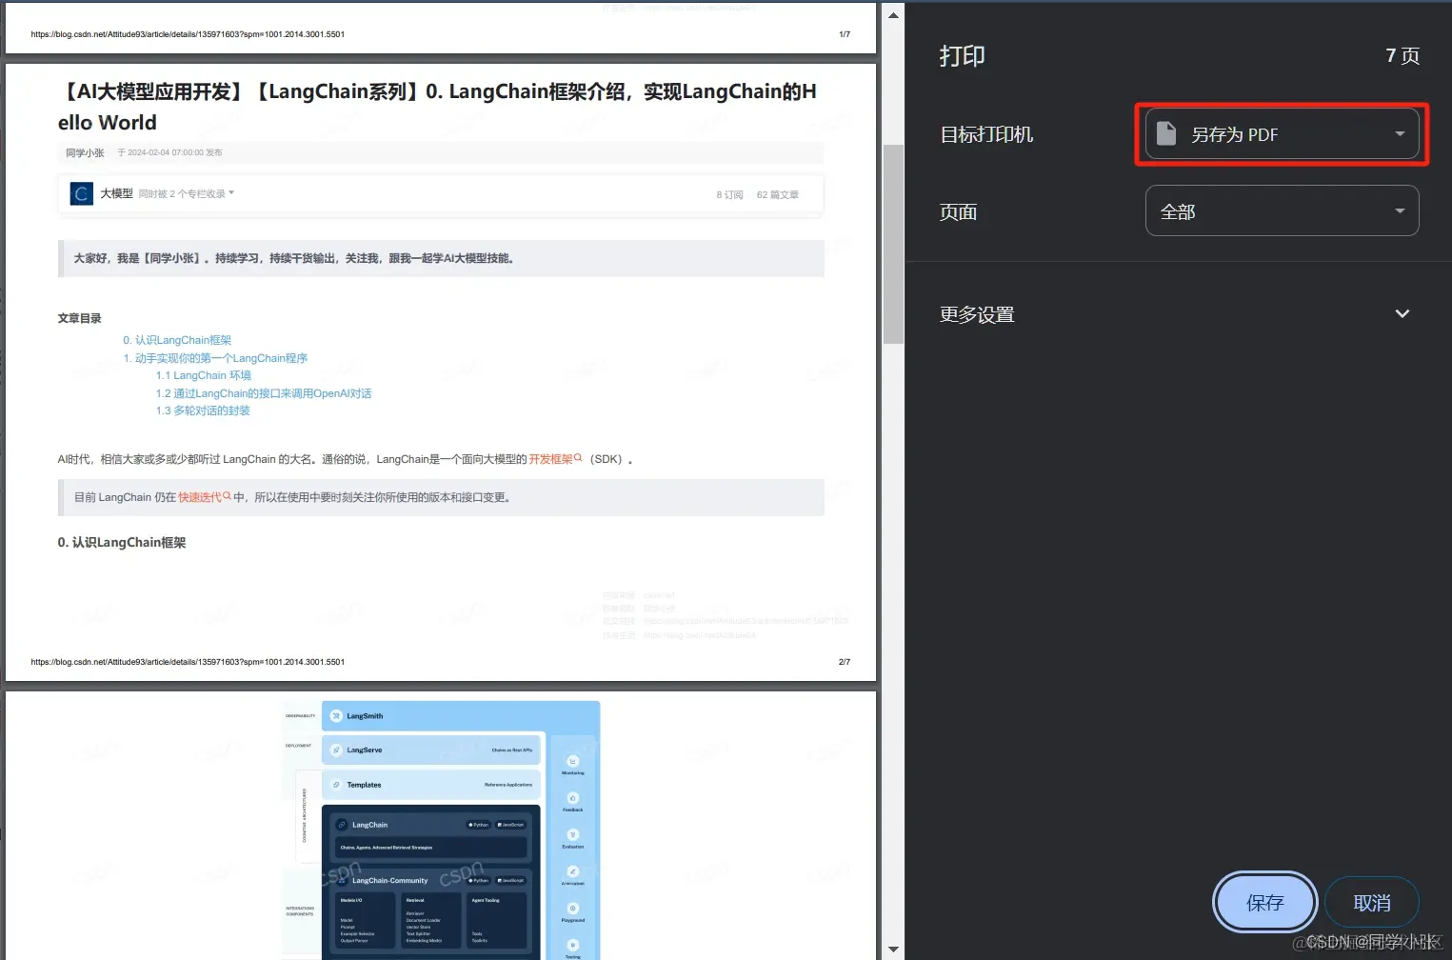This screenshot has width=1452, height=960.
Task: Click the 页面 label
Action: tap(959, 211)
